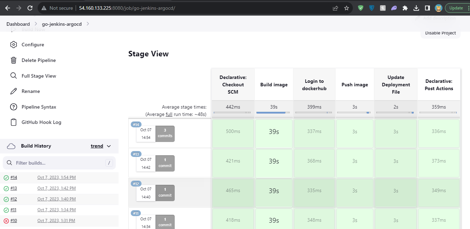This screenshot has width=470, height=229.
Task: Click the Push image average time progress bar
Action: [355, 113]
